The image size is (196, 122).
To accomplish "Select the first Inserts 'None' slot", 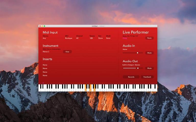I will click(x=45, y=65).
